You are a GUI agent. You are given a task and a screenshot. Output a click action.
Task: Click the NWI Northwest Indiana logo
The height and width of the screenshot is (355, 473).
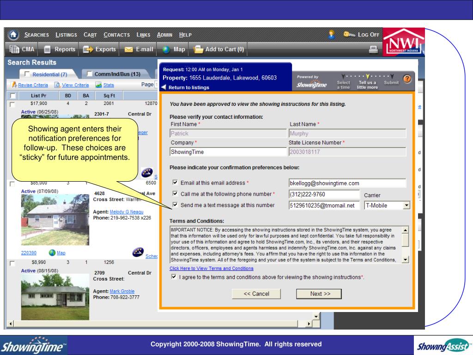[404, 42]
